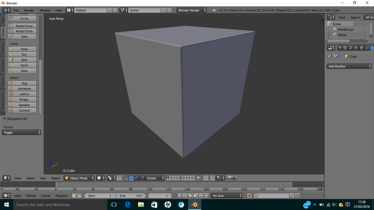Toggle the timeline lock time cursor padlock
Screen dimensions: 374x210
(80, 196)
